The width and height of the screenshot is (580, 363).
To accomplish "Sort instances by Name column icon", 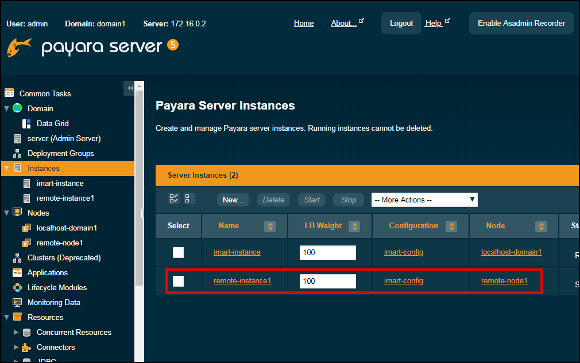I will click(269, 226).
